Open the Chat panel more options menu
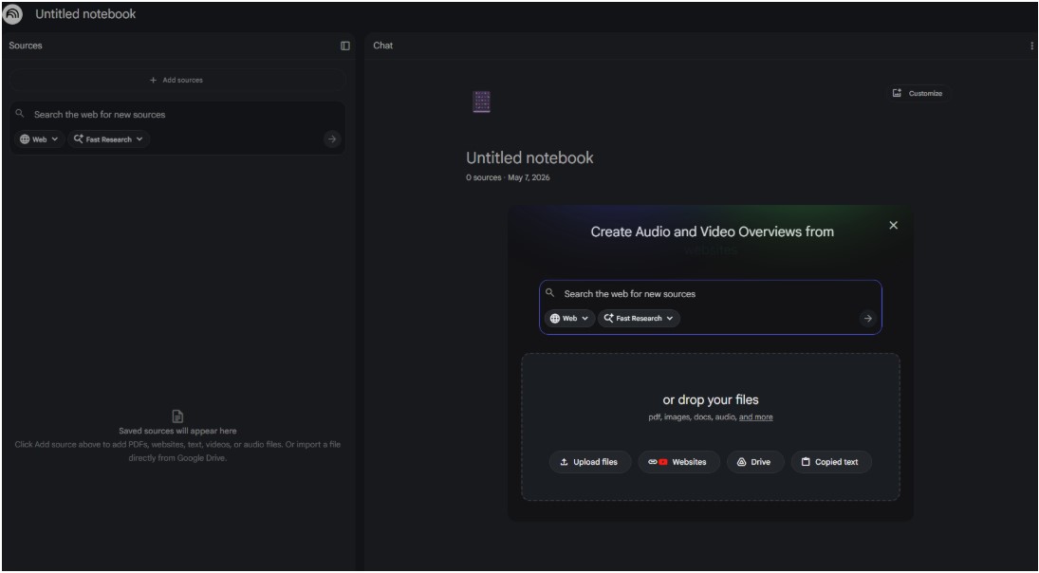The height and width of the screenshot is (573, 1039). [1031, 46]
